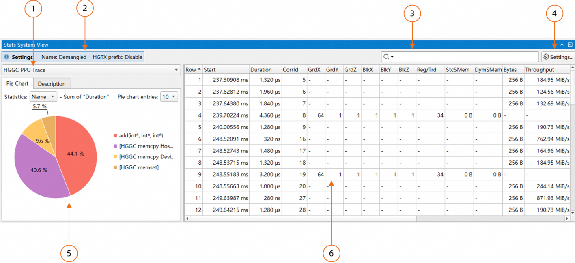Click the tan HGGC memset legend swatch

click(115, 167)
